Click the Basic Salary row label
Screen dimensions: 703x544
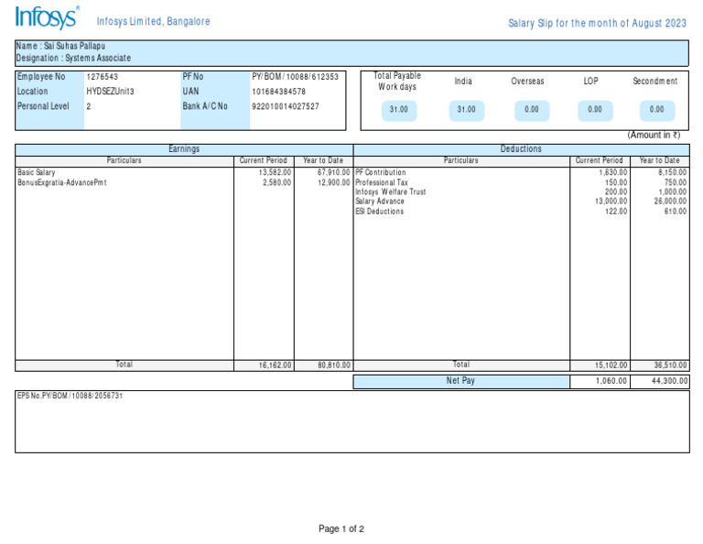click(x=37, y=172)
